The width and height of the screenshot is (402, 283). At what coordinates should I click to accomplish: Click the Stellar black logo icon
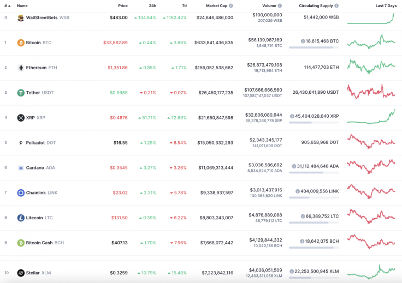click(21, 273)
